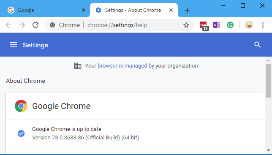Close the Chrome window
Viewport: 272px width, 155px height.
[x=262, y=6]
